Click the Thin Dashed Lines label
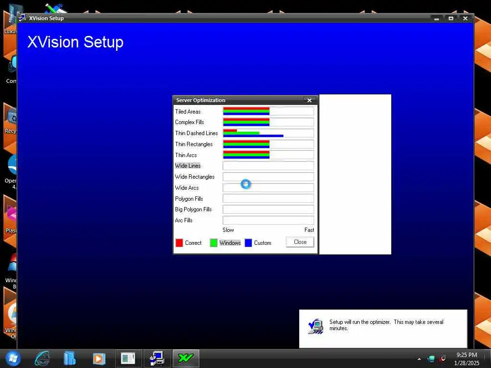This screenshot has width=491, height=368. (196, 133)
